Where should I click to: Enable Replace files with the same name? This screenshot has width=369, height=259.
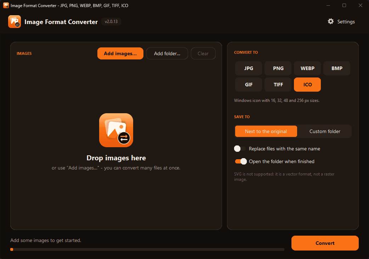[x=240, y=149]
